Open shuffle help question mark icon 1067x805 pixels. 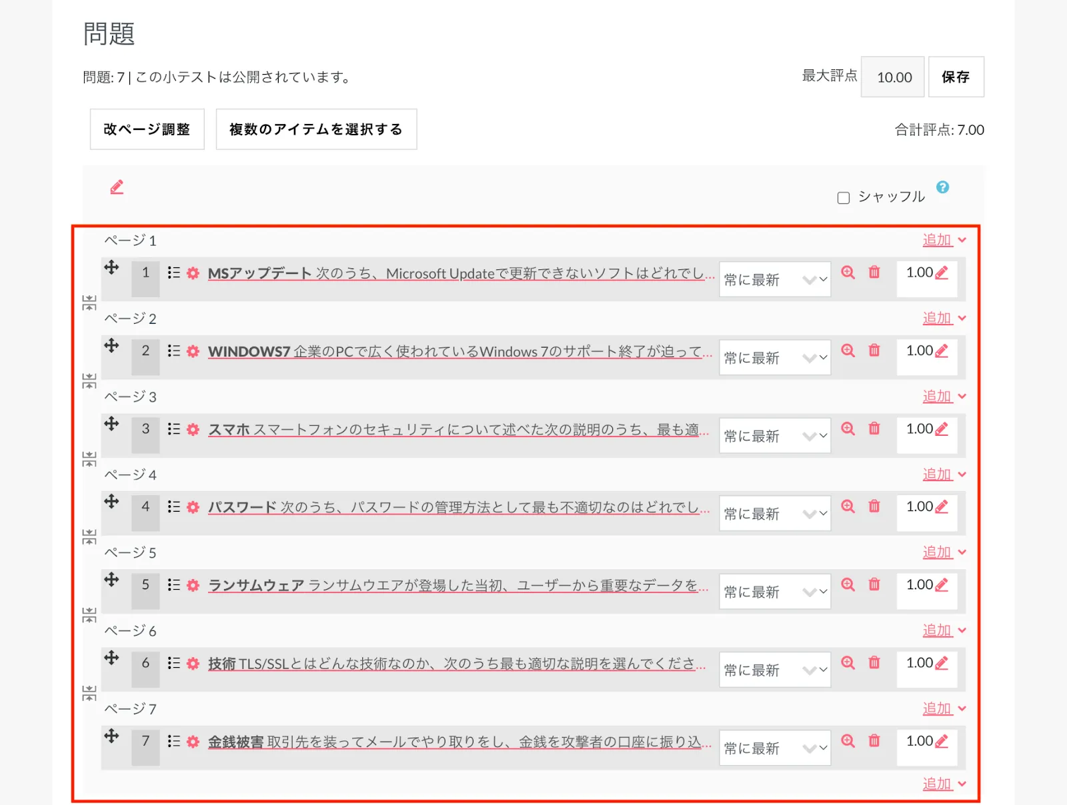click(x=942, y=187)
